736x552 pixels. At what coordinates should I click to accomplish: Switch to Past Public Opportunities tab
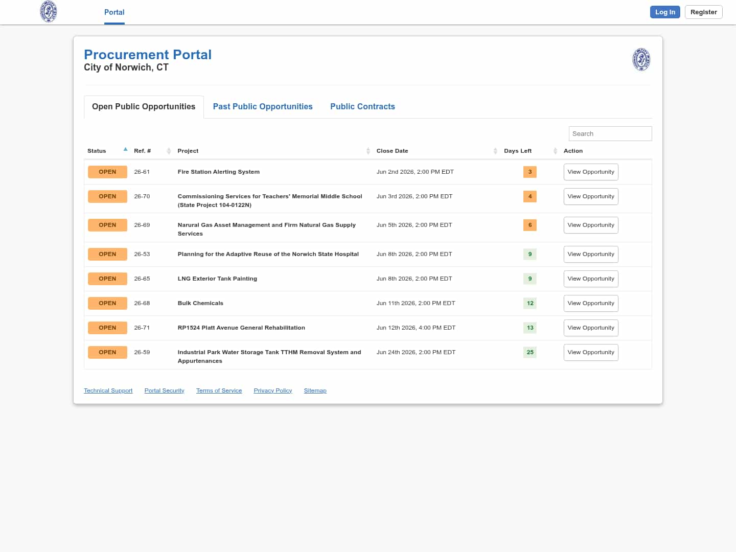(x=263, y=106)
